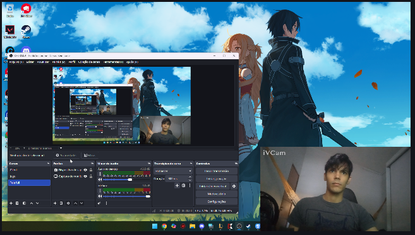Lock the Captura de monitor source
Viewport: 415px width, 235px height.
[91, 176]
